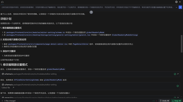Open editor-setting/schema.ts path link in the plan
The image size is (183, 102).
click(36, 32)
